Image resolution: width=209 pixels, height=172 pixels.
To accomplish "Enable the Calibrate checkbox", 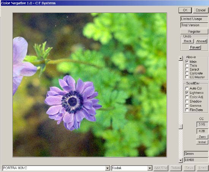I will (187, 73).
